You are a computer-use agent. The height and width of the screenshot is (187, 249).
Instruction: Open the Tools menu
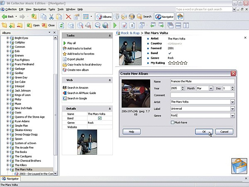click(x=60, y=9)
